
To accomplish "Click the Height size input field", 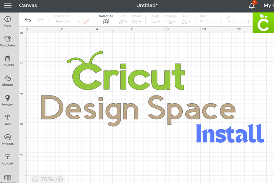I will click(240, 22).
